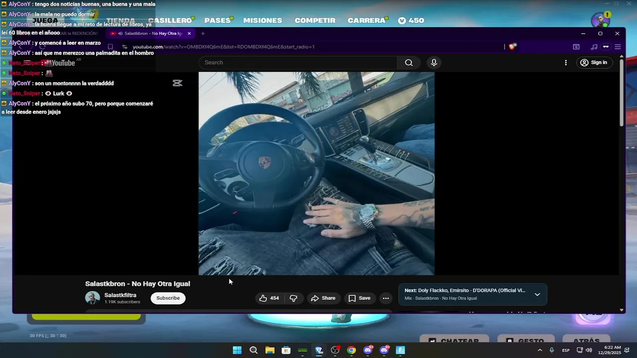The width and height of the screenshot is (637, 358).
Task: Click text 'Mix - Salastkbron - No Hay Otra Igual'
Action: pyautogui.click(x=440, y=298)
